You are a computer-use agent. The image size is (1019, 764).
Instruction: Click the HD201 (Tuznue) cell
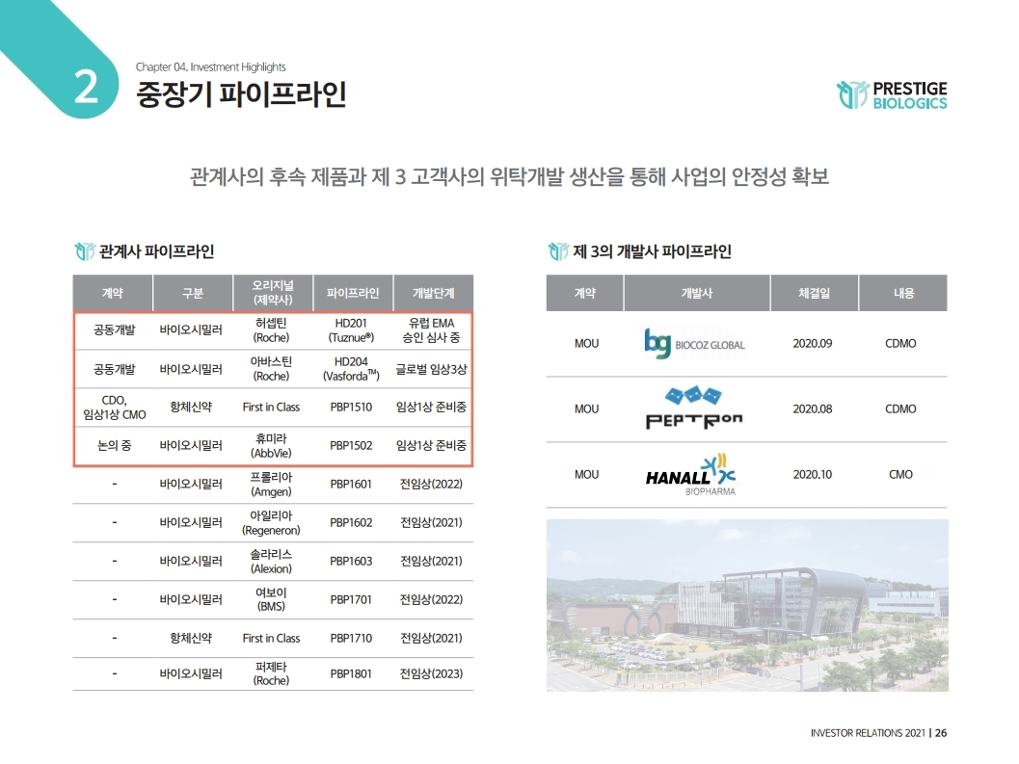[351, 330]
